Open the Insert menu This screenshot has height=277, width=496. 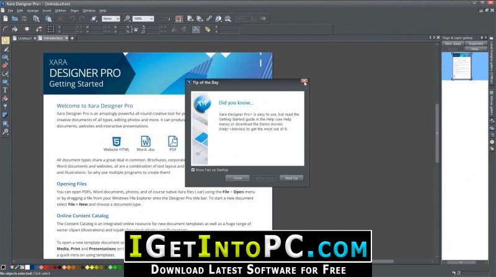pyautogui.click(x=47, y=11)
